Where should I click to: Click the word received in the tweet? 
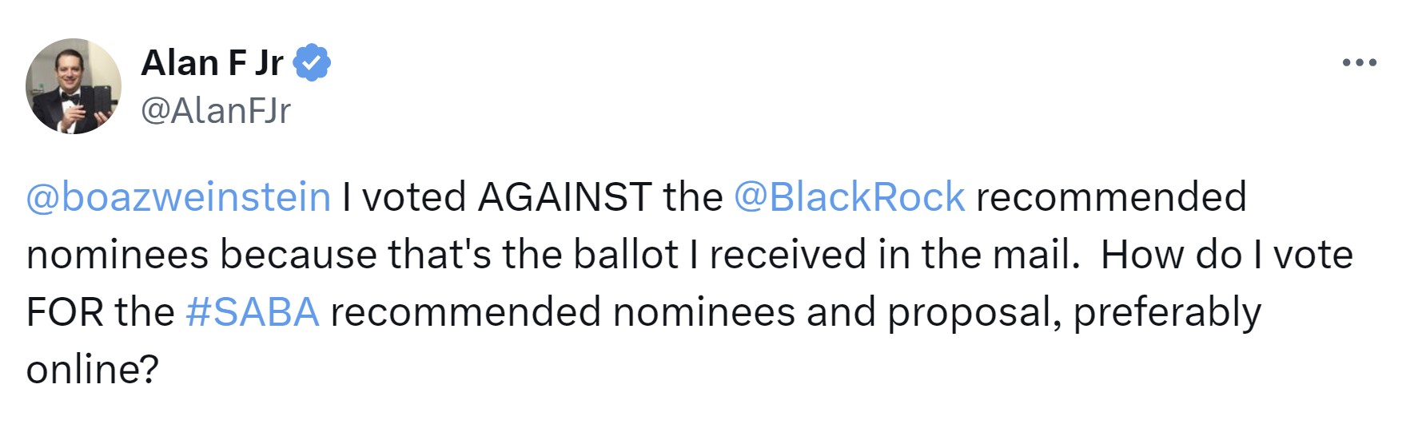787,255
